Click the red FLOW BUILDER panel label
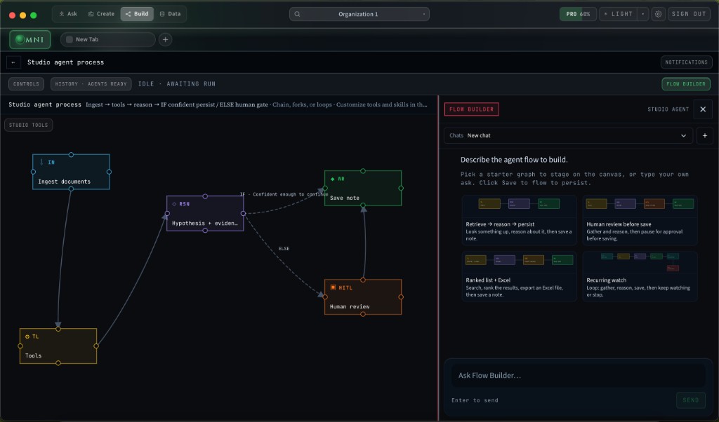719x422 pixels. (471, 109)
